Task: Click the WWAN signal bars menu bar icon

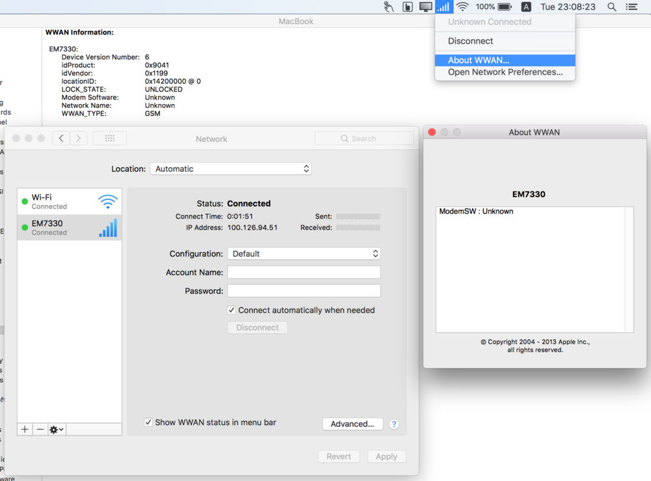Action: click(x=443, y=7)
